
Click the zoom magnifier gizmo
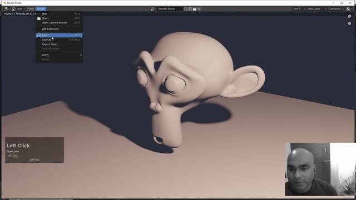point(349,17)
